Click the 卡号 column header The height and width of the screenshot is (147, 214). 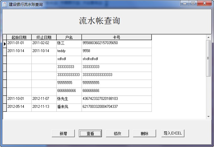(117, 37)
